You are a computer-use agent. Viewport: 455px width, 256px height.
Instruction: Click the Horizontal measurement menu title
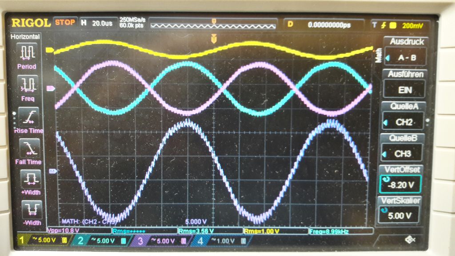(25, 36)
